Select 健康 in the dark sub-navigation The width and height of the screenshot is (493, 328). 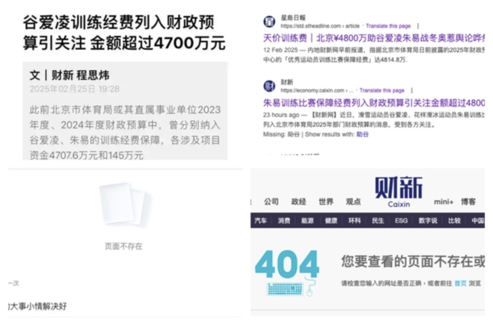point(331,221)
